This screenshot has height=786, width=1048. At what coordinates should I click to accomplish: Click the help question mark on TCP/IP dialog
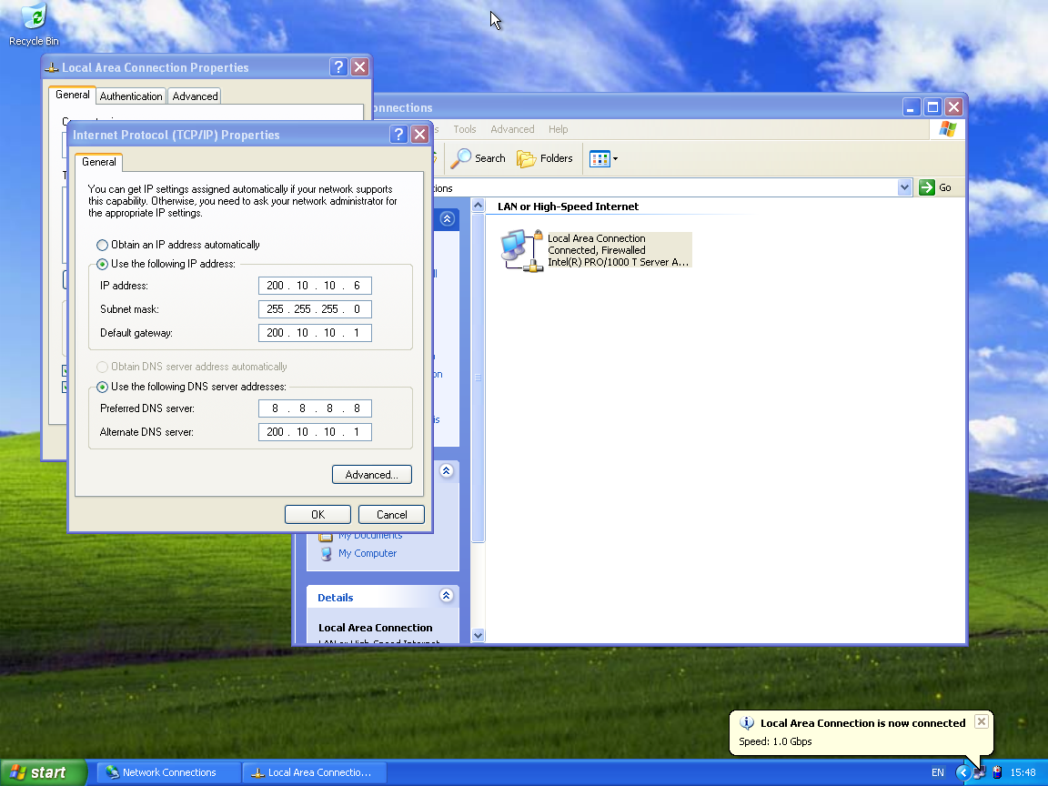point(398,134)
